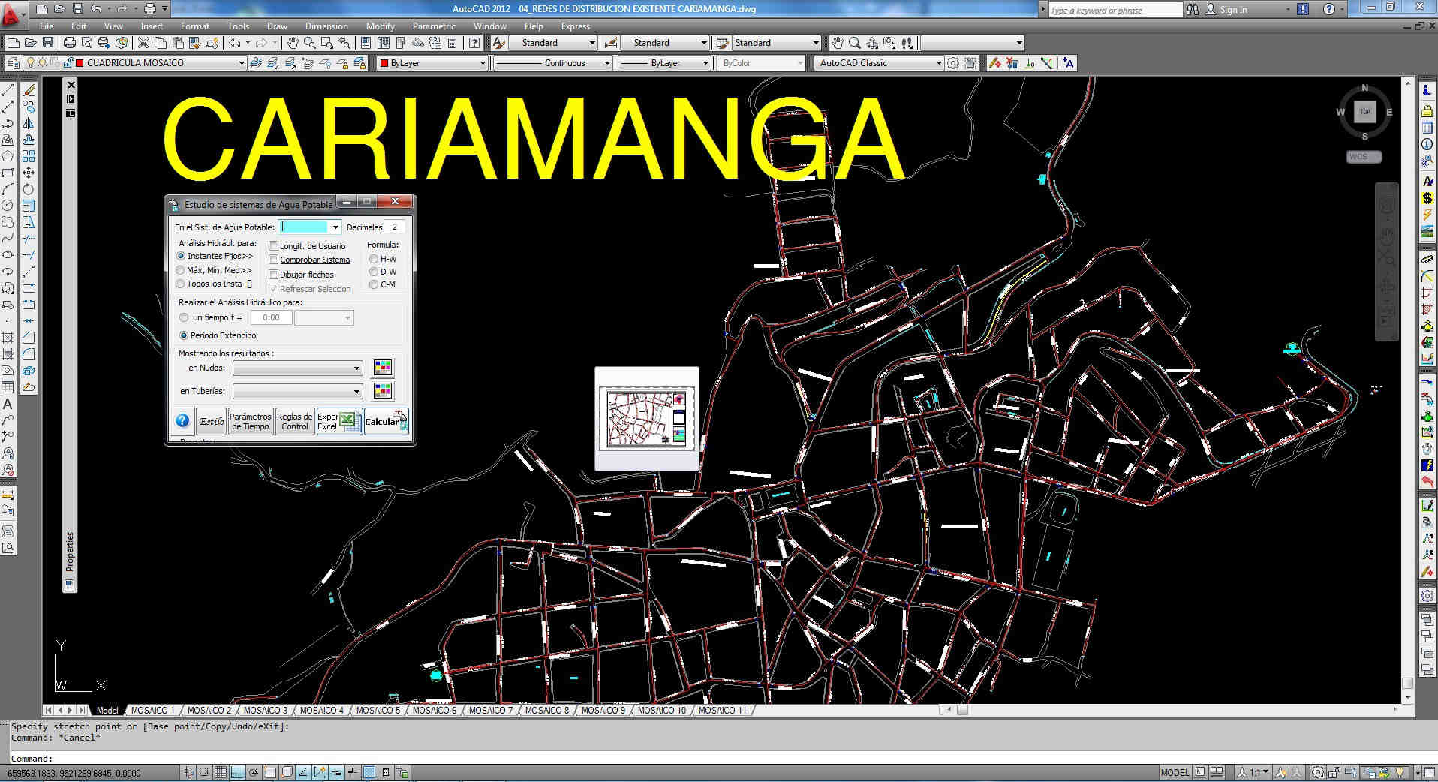Click the Plot printer icon in Standard toolbar
The width and height of the screenshot is (1438, 782).
click(x=70, y=44)
